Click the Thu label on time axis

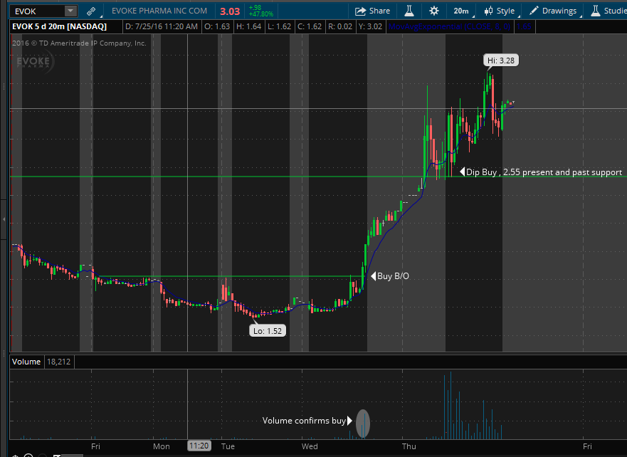pos(409,446)
